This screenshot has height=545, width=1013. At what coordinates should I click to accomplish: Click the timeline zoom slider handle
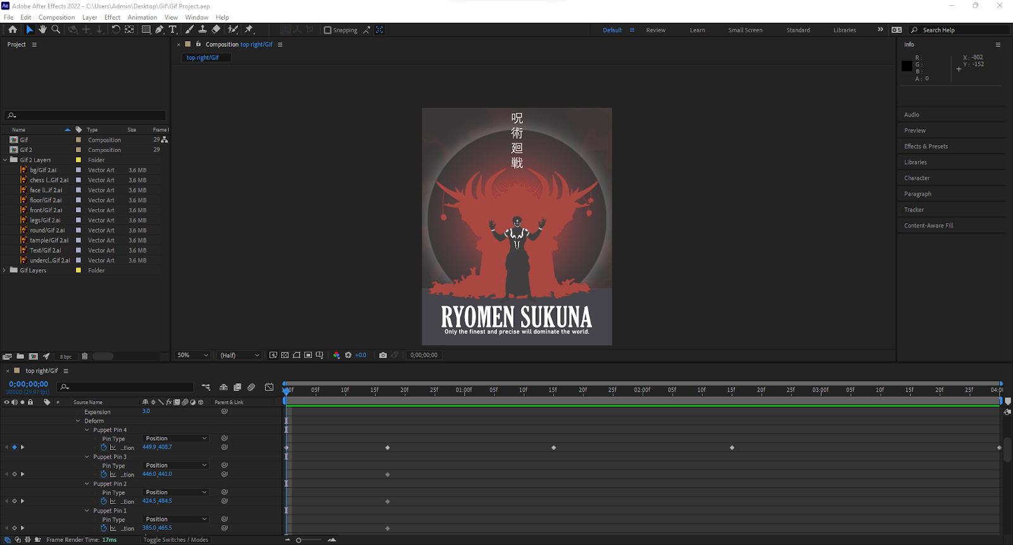(x=299, y=540)
